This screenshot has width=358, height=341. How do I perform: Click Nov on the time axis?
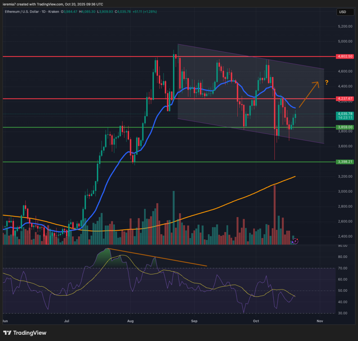[319, 320]
